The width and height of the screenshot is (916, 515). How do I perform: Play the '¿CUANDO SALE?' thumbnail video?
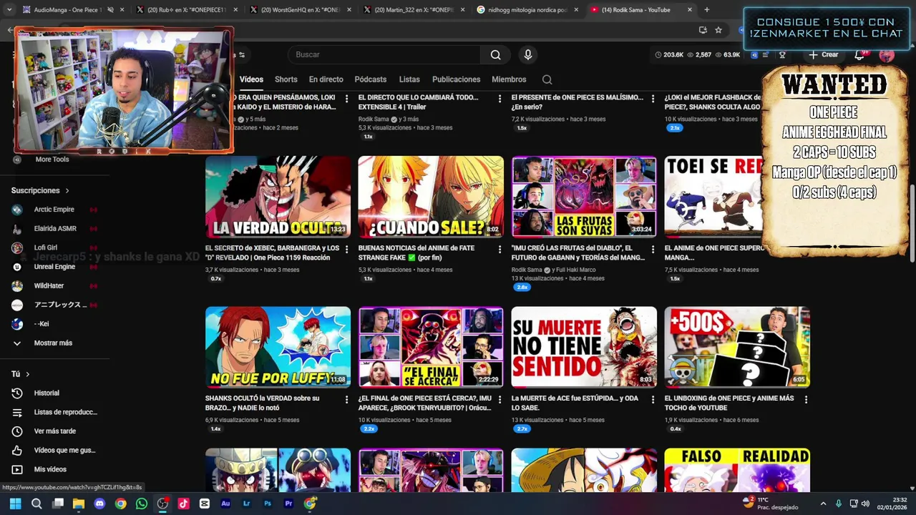[x=431, y=197]
